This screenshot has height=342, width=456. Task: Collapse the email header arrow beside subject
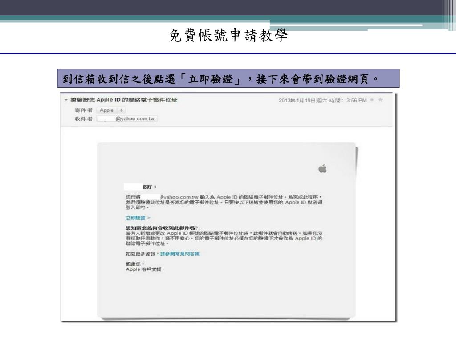66,100
